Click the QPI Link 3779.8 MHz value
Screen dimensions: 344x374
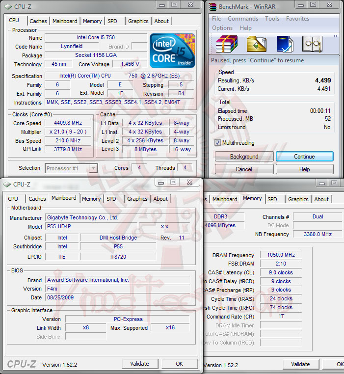pos(68,149)
